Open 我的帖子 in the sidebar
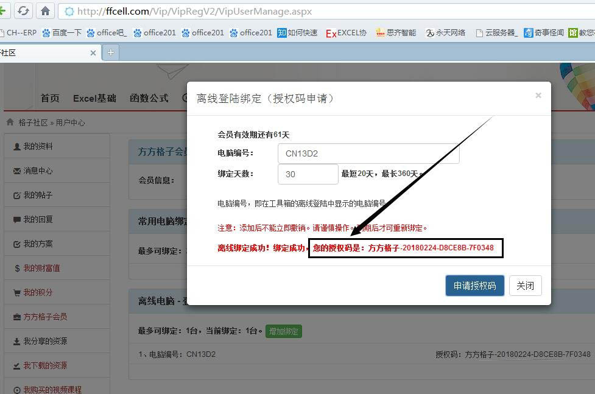Viewport: 595px width, 394px height. pos(57,195)
